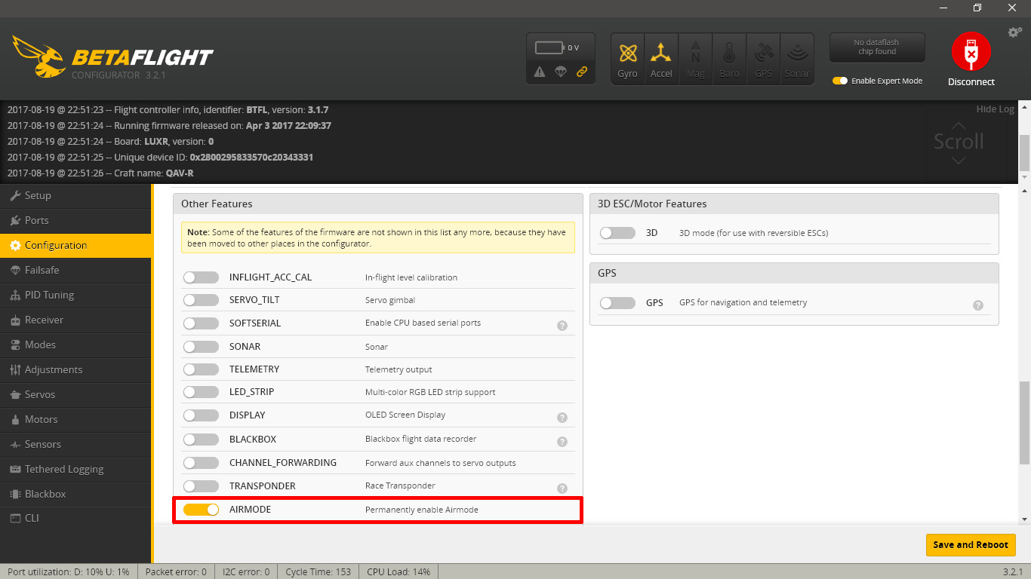
Task: Enable BLACKBOX flight data recorder
Action: [x=201, y=439]
